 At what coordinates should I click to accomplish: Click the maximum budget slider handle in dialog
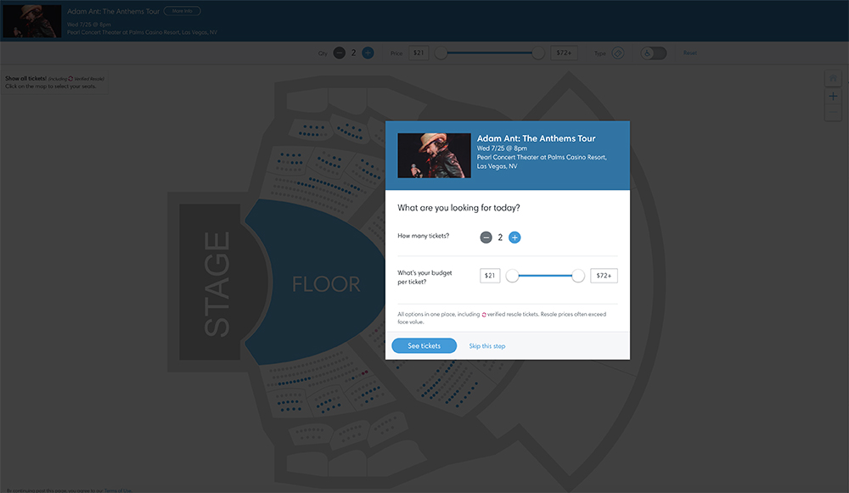pyautogui.click(x=578, y=276)
